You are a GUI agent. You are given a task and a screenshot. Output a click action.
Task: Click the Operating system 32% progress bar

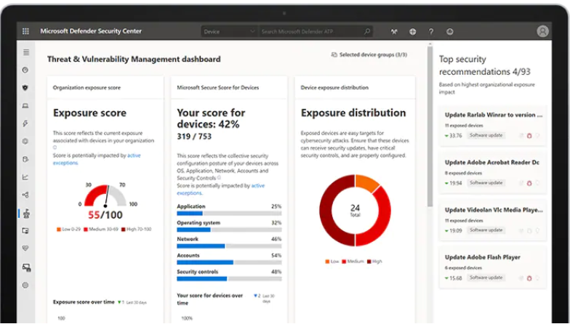(x=229, y=230)
